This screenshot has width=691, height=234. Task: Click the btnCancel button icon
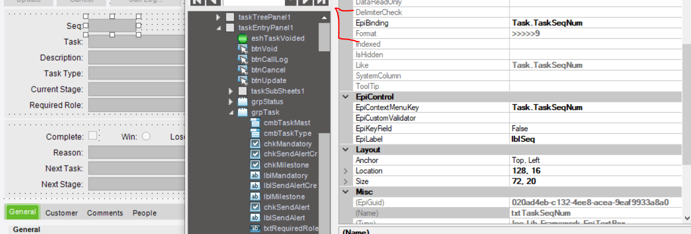click(x=242, y=70)
